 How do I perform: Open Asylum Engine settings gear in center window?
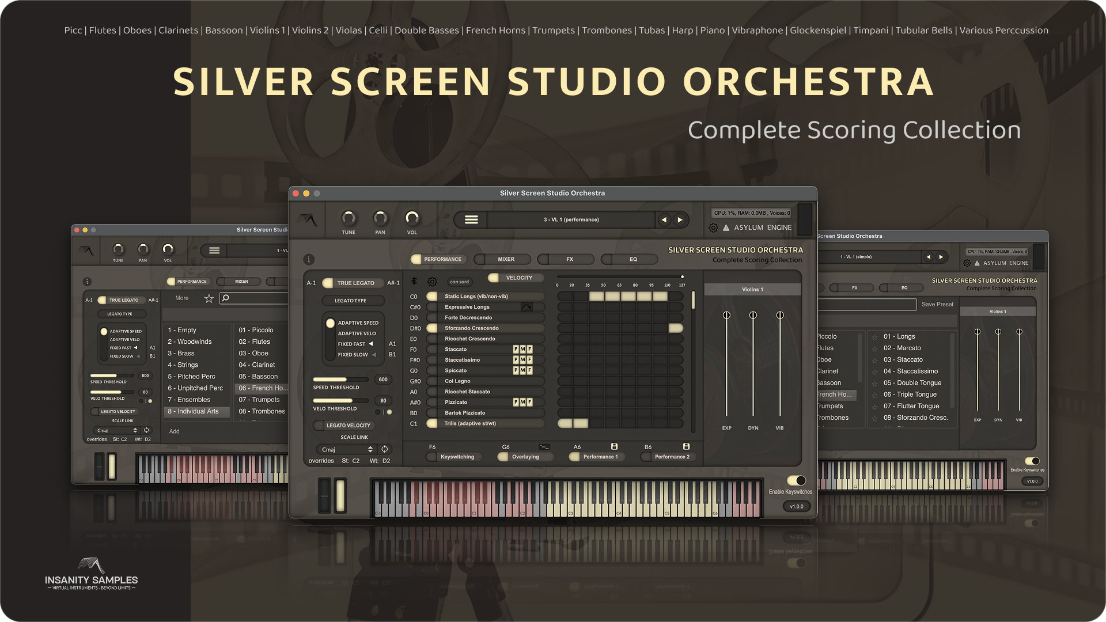click(x=713, y=227)
